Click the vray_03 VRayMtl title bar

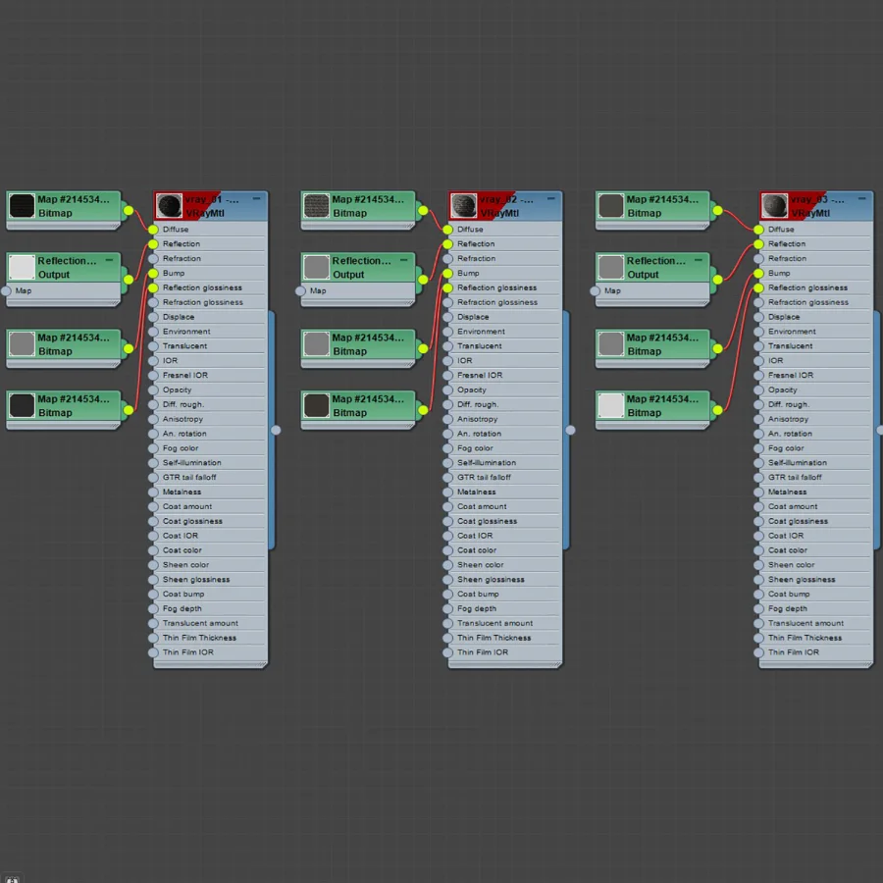pyautogui.click(x=816, y=206)
